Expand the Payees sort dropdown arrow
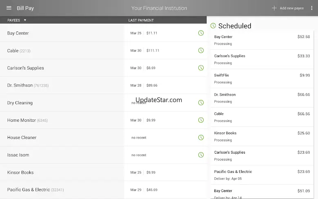 (25, 20)
